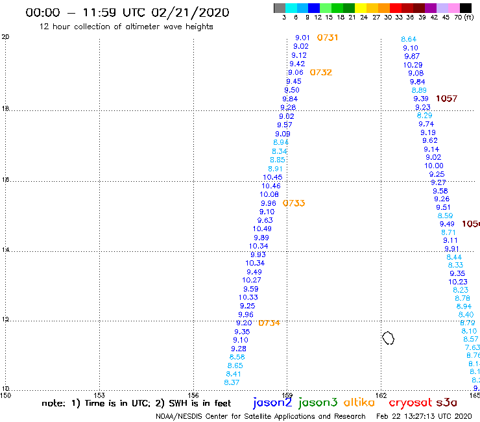Click the jason3 satellite legend label
The width and height of the screenshot is (480, 422).
pyautogui.click(x=318, y=403)
